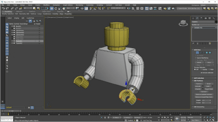Toggle Window/Crossing selection mode icon
Viewport: 218px width, 122px height.
pyautogui.click(x=47, y=8)
